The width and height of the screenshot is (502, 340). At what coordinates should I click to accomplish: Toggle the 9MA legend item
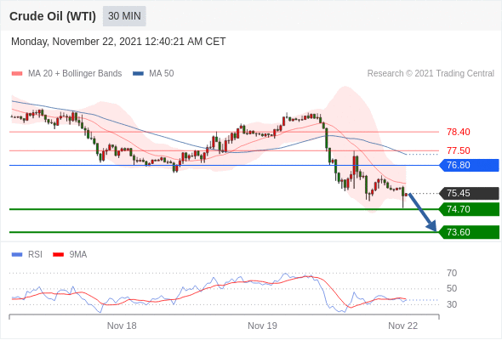70,255
